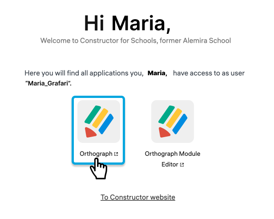
Task: Select the "Orthograph Module" text label
Action: pyautogui.click(x=173, y=154)
